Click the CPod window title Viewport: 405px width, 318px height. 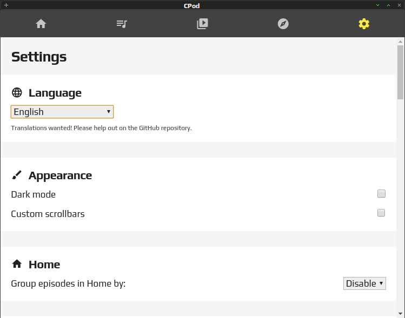[x=191, y=6]
